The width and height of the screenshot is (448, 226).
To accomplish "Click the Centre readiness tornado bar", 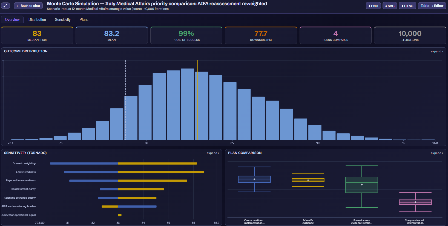I will [x=134, y=172].
